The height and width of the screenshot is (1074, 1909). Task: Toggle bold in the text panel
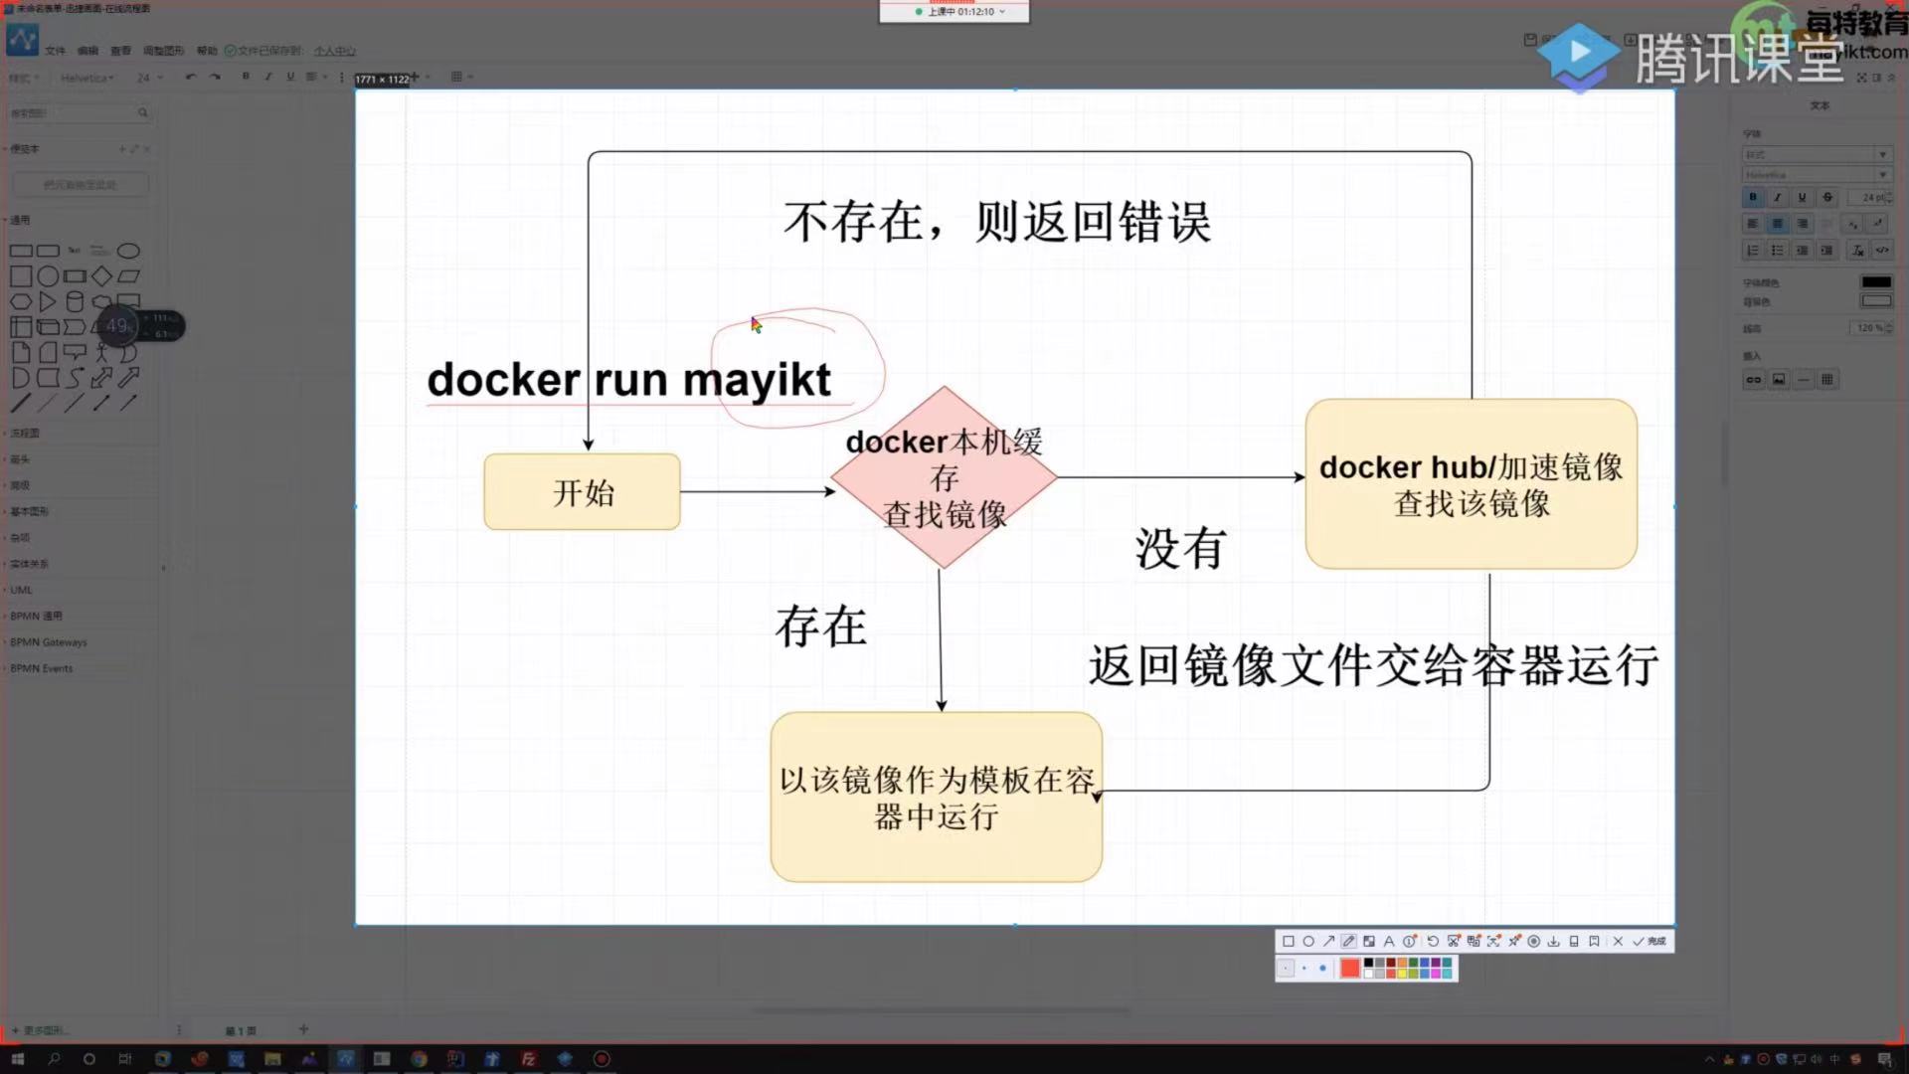[1753, 197]
